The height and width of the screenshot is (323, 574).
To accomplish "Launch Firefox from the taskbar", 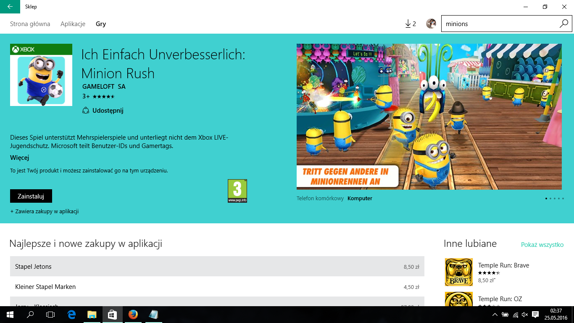I will pos(133,315).
